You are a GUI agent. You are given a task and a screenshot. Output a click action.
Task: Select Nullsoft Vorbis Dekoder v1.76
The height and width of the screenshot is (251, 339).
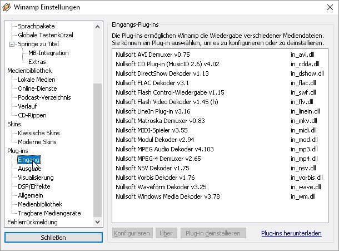[x=220, y=178]
